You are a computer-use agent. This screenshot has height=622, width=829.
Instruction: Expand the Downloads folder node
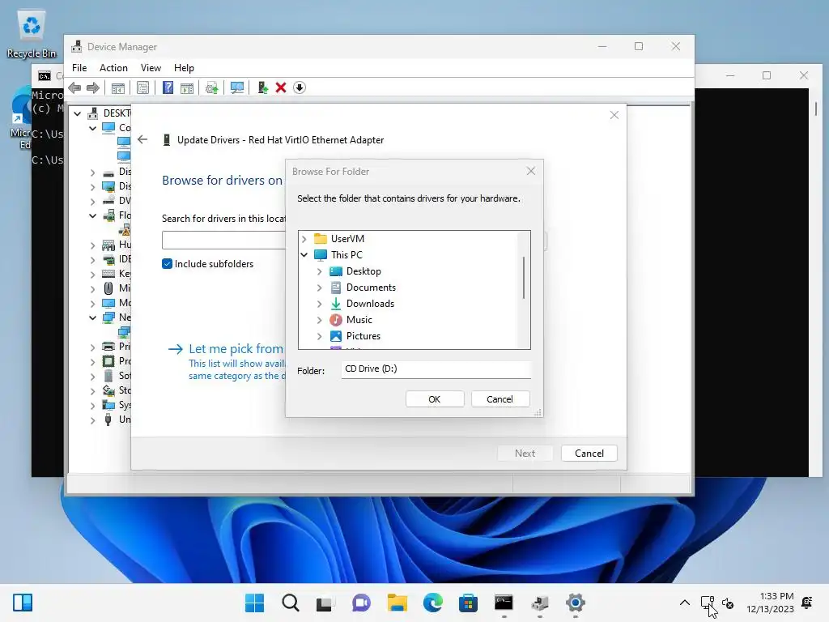click(319, 304)
